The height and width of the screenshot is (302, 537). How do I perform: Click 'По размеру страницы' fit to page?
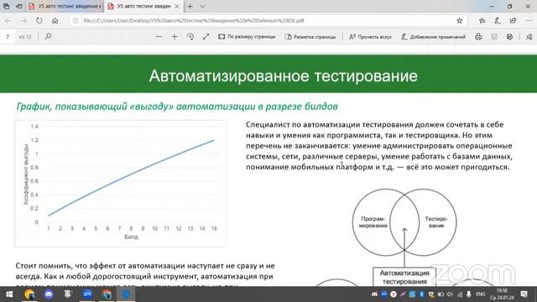(247, 37)
